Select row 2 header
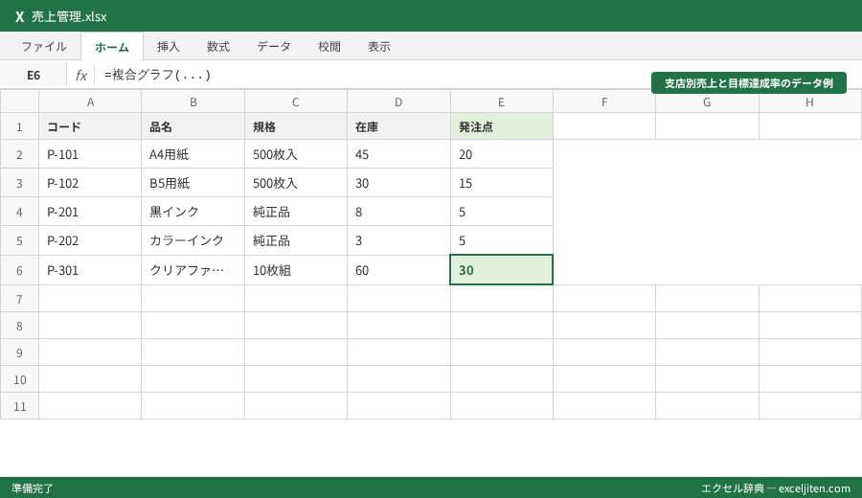 [19, 154]
